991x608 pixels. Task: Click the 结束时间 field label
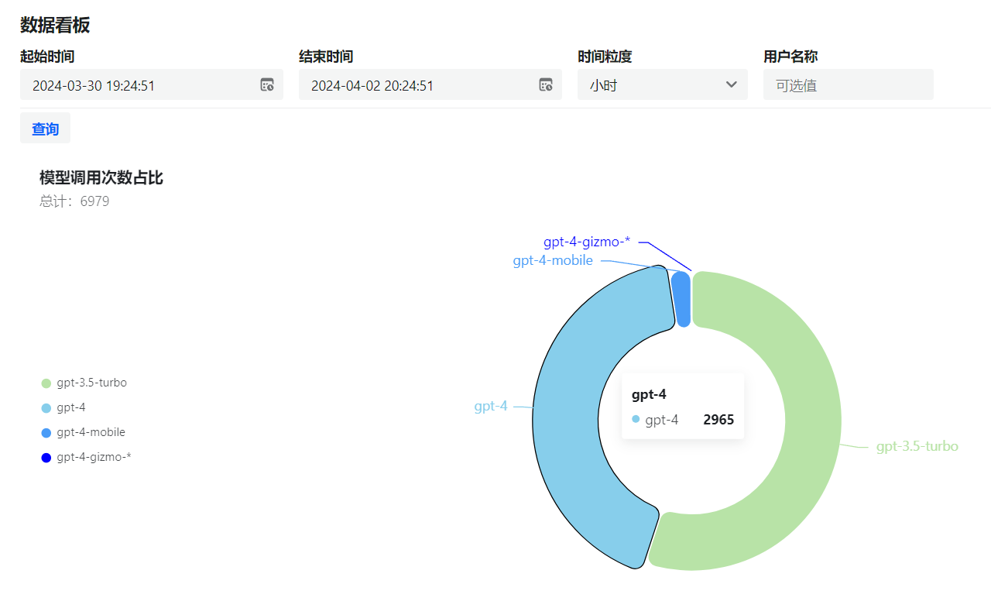point(326,57)
